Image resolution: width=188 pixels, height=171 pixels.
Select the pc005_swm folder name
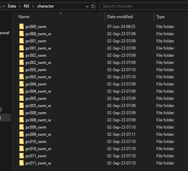tap(36, 98)
